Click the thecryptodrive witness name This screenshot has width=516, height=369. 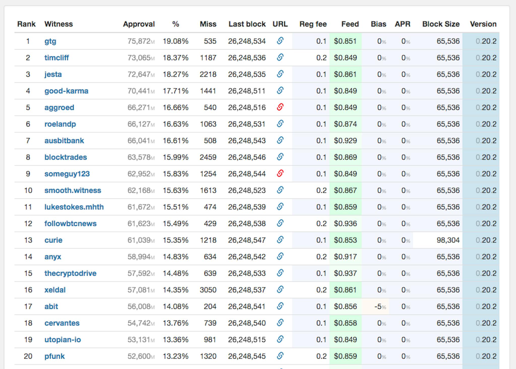[x=70, y=273]
